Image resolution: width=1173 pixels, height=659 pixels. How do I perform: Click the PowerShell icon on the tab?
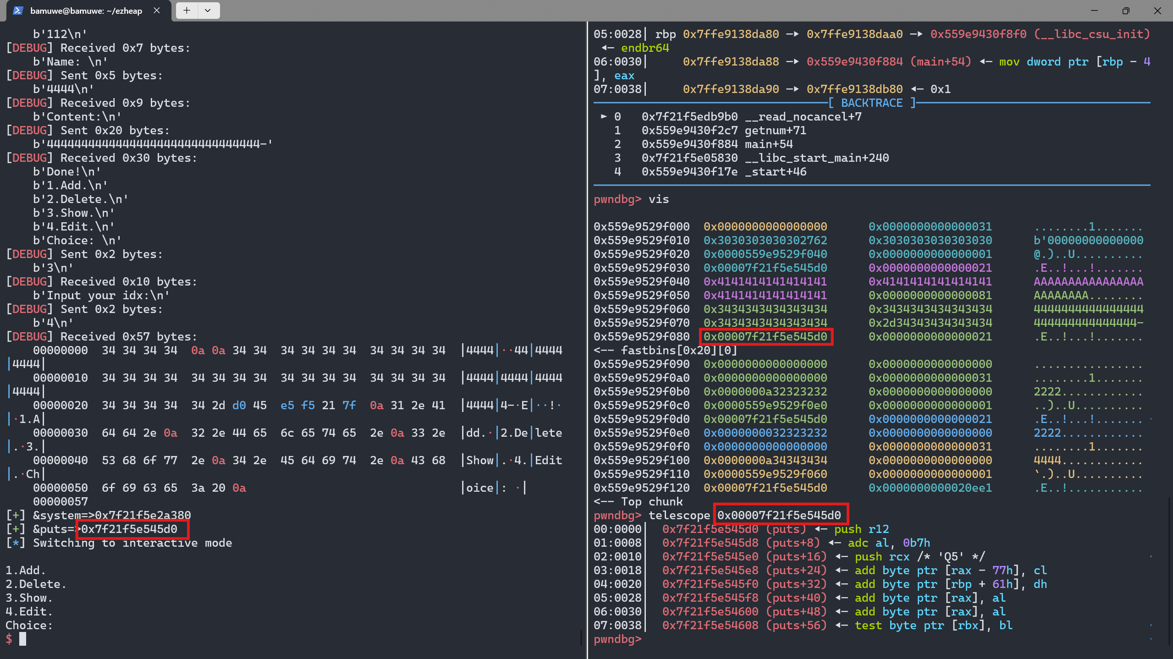pyautogui.click(x=18, y=11)
